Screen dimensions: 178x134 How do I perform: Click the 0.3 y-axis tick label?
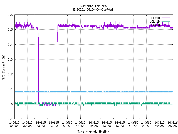(x=10, y=59)
